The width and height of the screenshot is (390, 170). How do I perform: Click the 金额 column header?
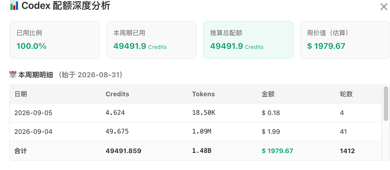pos(268,94)
